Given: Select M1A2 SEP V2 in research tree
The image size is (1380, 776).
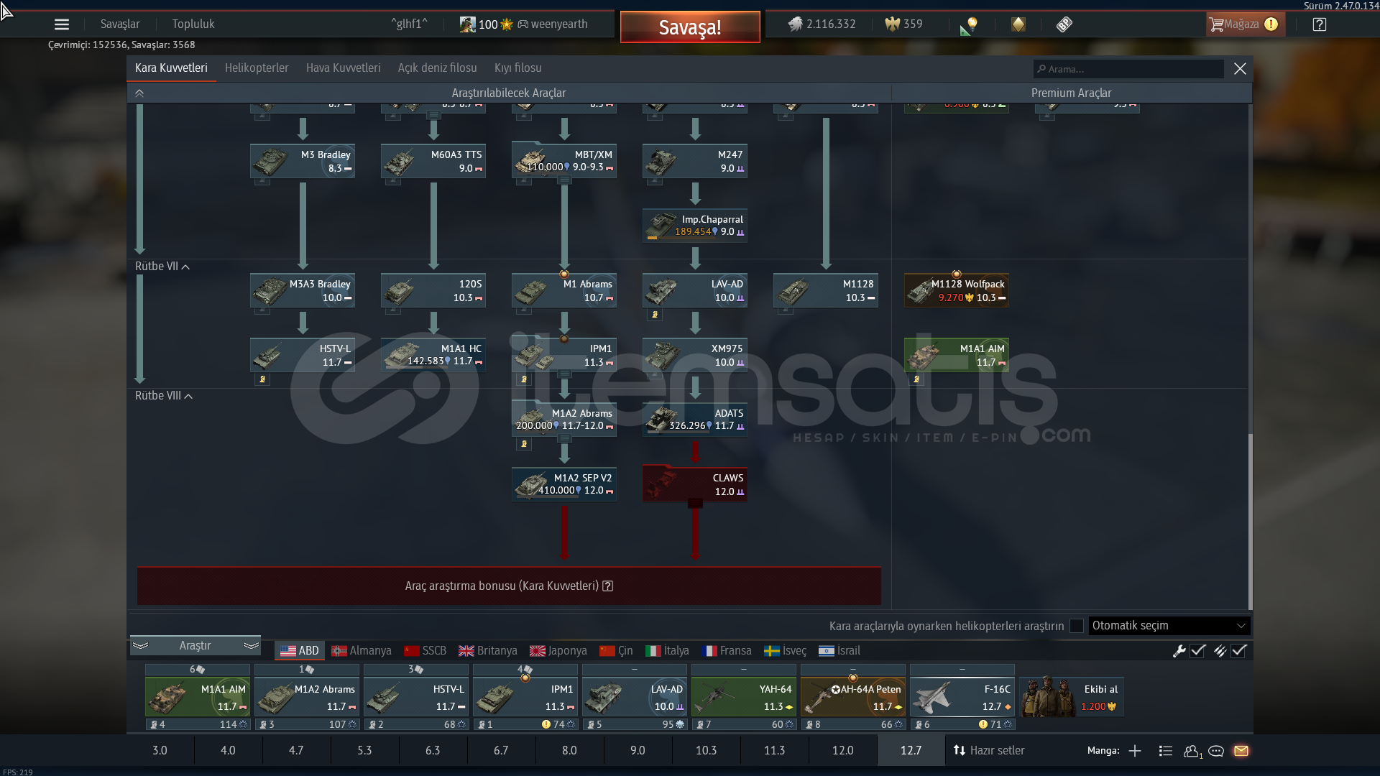Looking at the screenshot, I should click(564, 484).
